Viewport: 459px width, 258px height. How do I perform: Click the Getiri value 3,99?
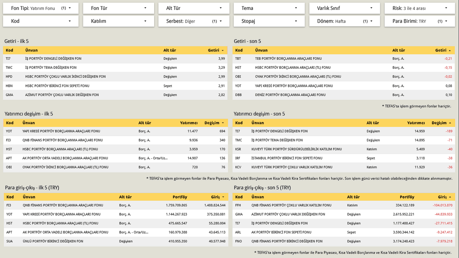point(221,58)
